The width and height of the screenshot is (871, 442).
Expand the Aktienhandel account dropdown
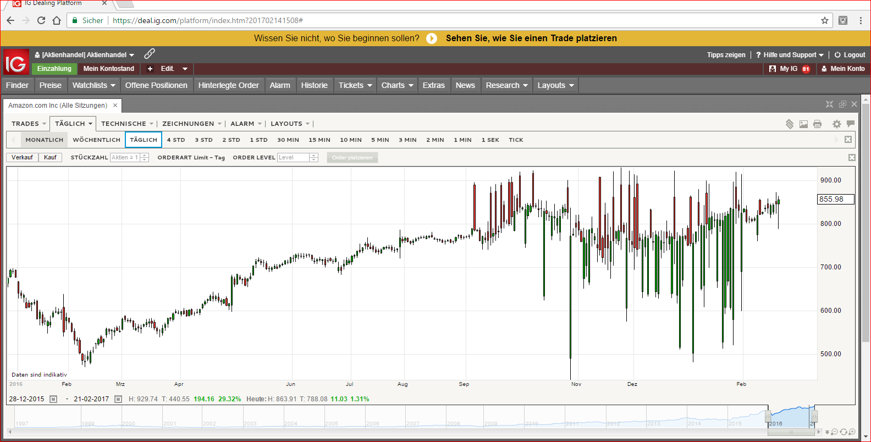click(x=132, y=55)
